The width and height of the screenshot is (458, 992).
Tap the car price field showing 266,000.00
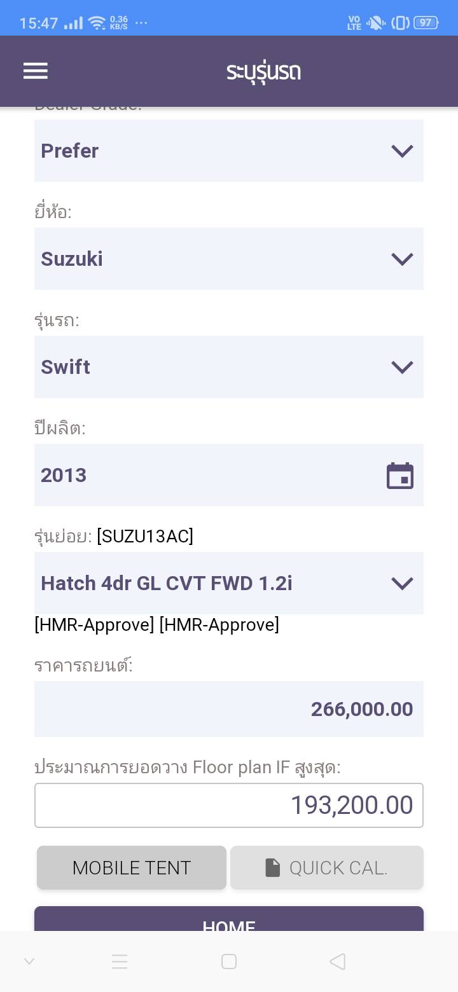click(229, 709)
